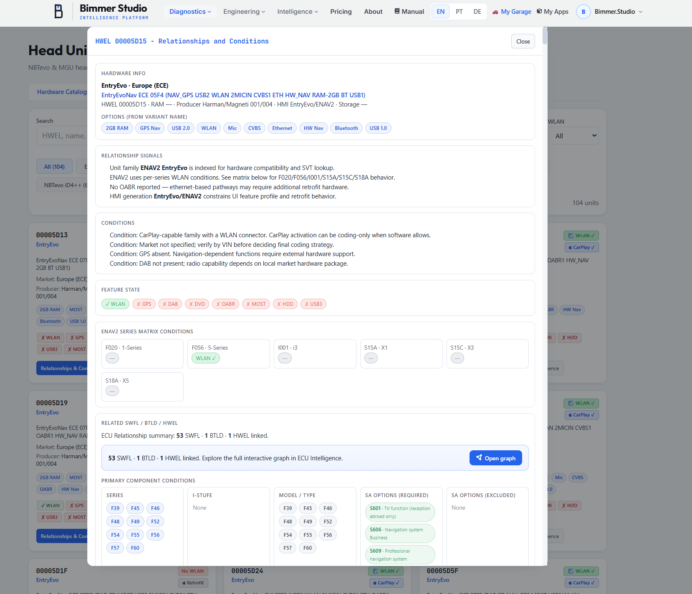Go to the About page
Screen dimensions: 692x594
click(x=373, y=12)
